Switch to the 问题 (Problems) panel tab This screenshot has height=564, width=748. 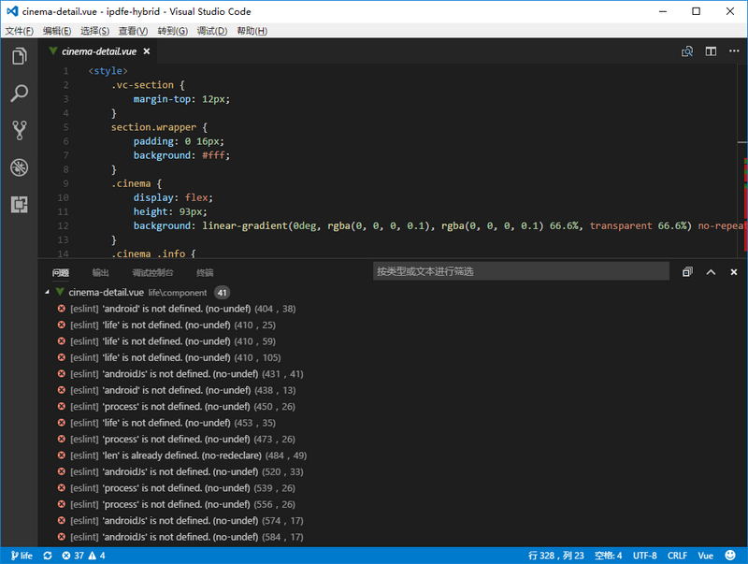pos(61,272)
